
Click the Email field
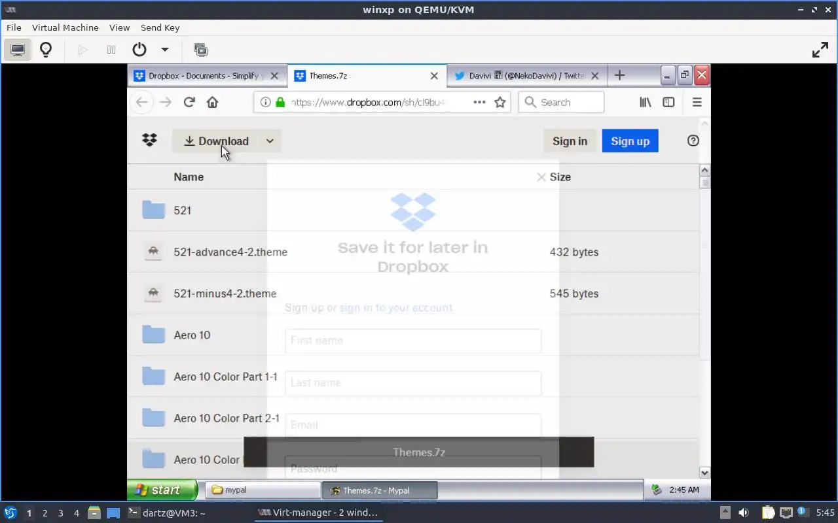point(413,425)
